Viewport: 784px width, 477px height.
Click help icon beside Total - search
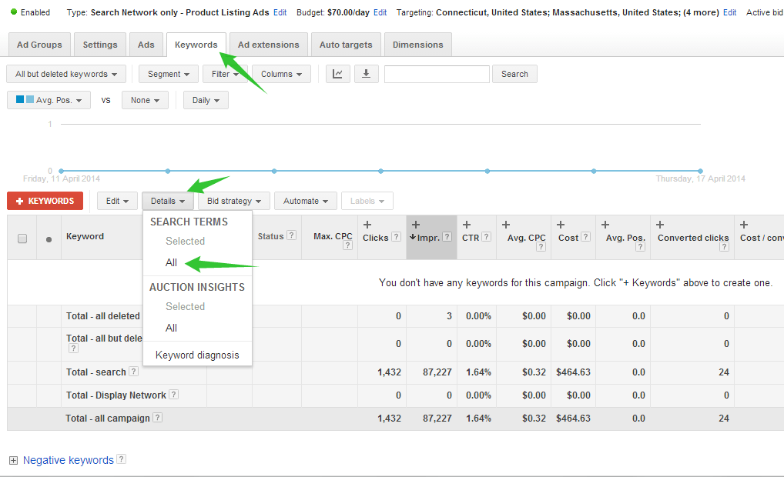[133, 371]
